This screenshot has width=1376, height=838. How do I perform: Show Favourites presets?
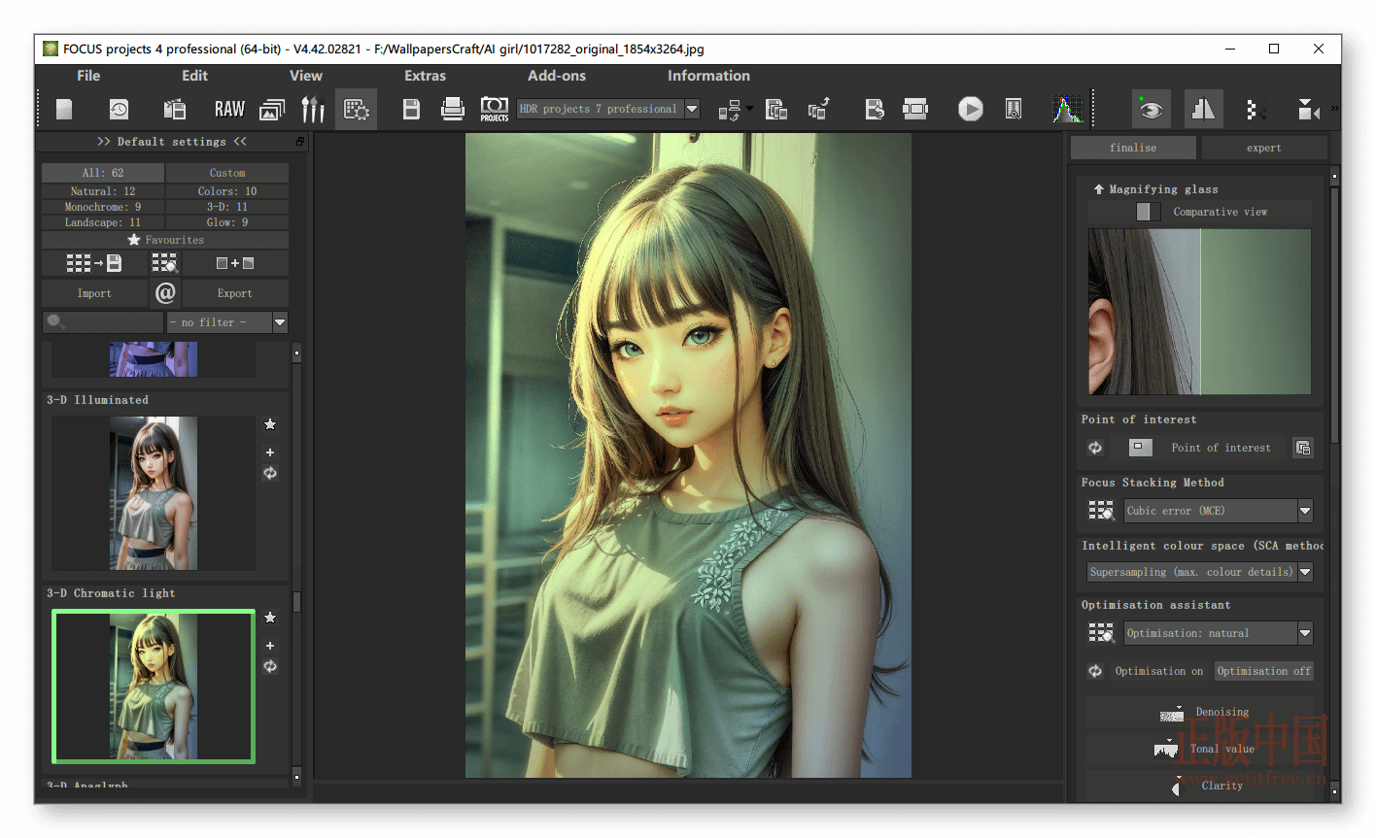point(165,240)
